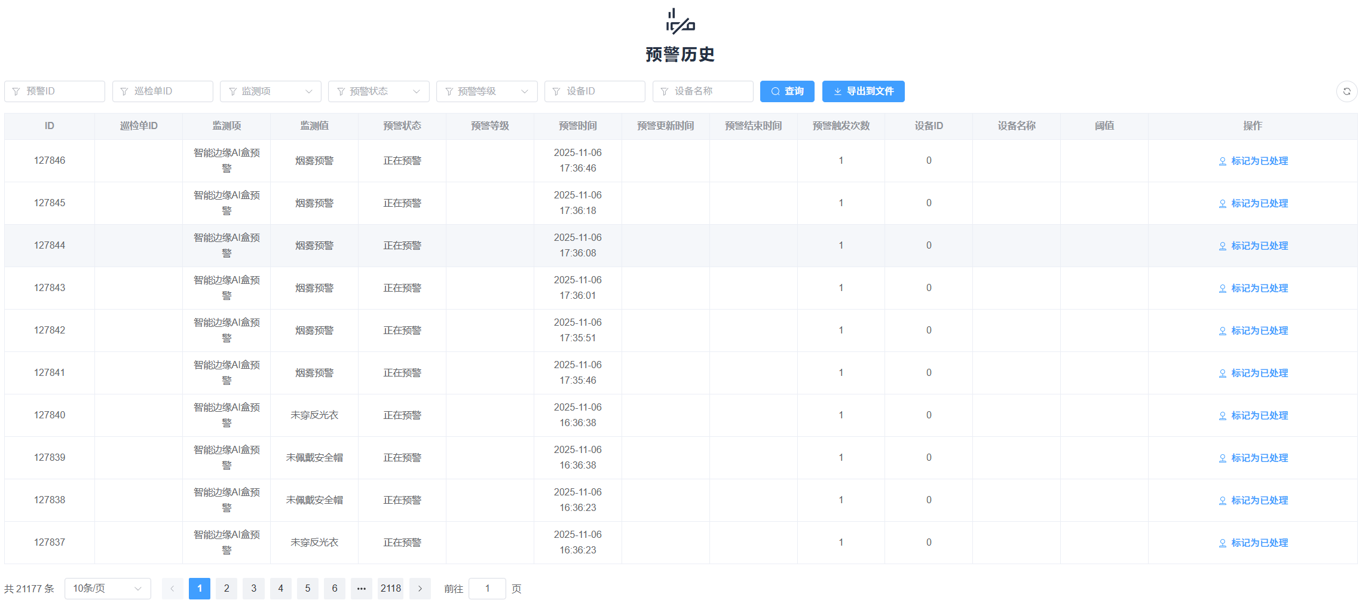
Task: Click the 前往 page number input box
Action: (487, 589)
